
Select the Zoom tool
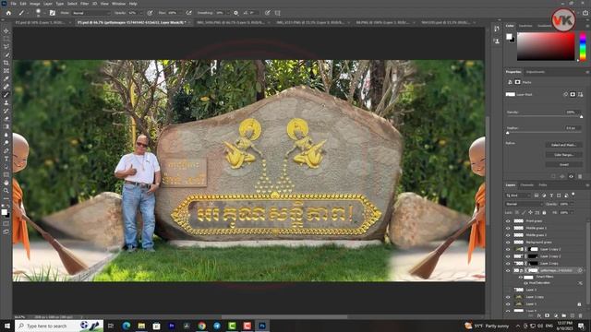click(x=6, y=191)
